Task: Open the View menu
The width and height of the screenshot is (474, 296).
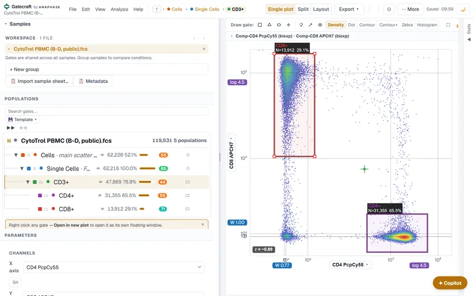Action: point(100,9)
